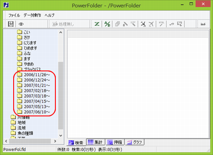
Task: Select the 2007/04/15~ folder
Action: pyautogui.click(x=34, y=101)
